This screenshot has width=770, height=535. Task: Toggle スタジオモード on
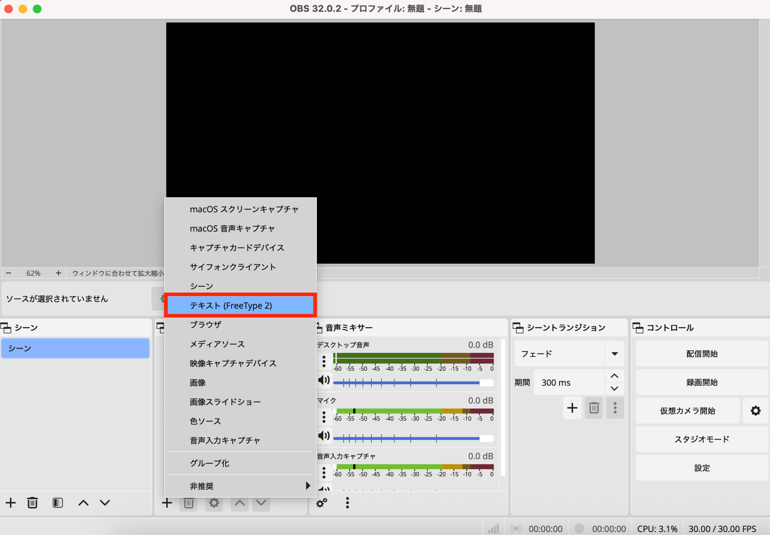point(701,439)
